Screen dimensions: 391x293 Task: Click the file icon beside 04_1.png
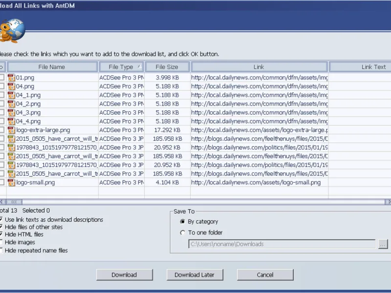pyautogui.click(x=11, y=95)
